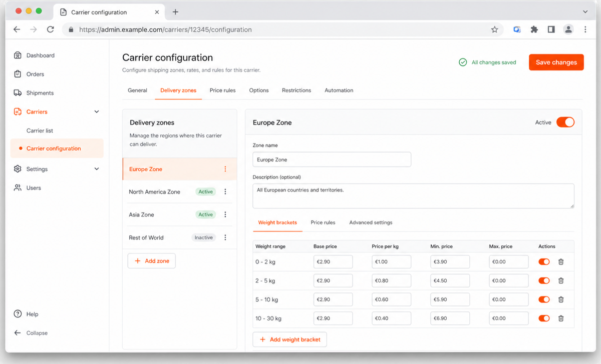The width and height of the screenshot is (601, 364).
Task: Toggle the 10 - 30 kg bracket switch
Action: tap(544, 318)
